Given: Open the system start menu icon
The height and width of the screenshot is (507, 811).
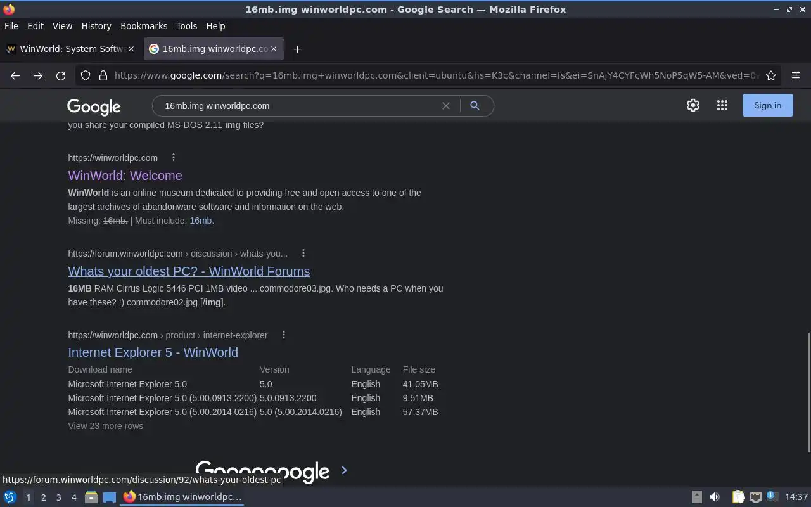Looking at the screenshot, I should pyautogui.click(x=10, y=497).
